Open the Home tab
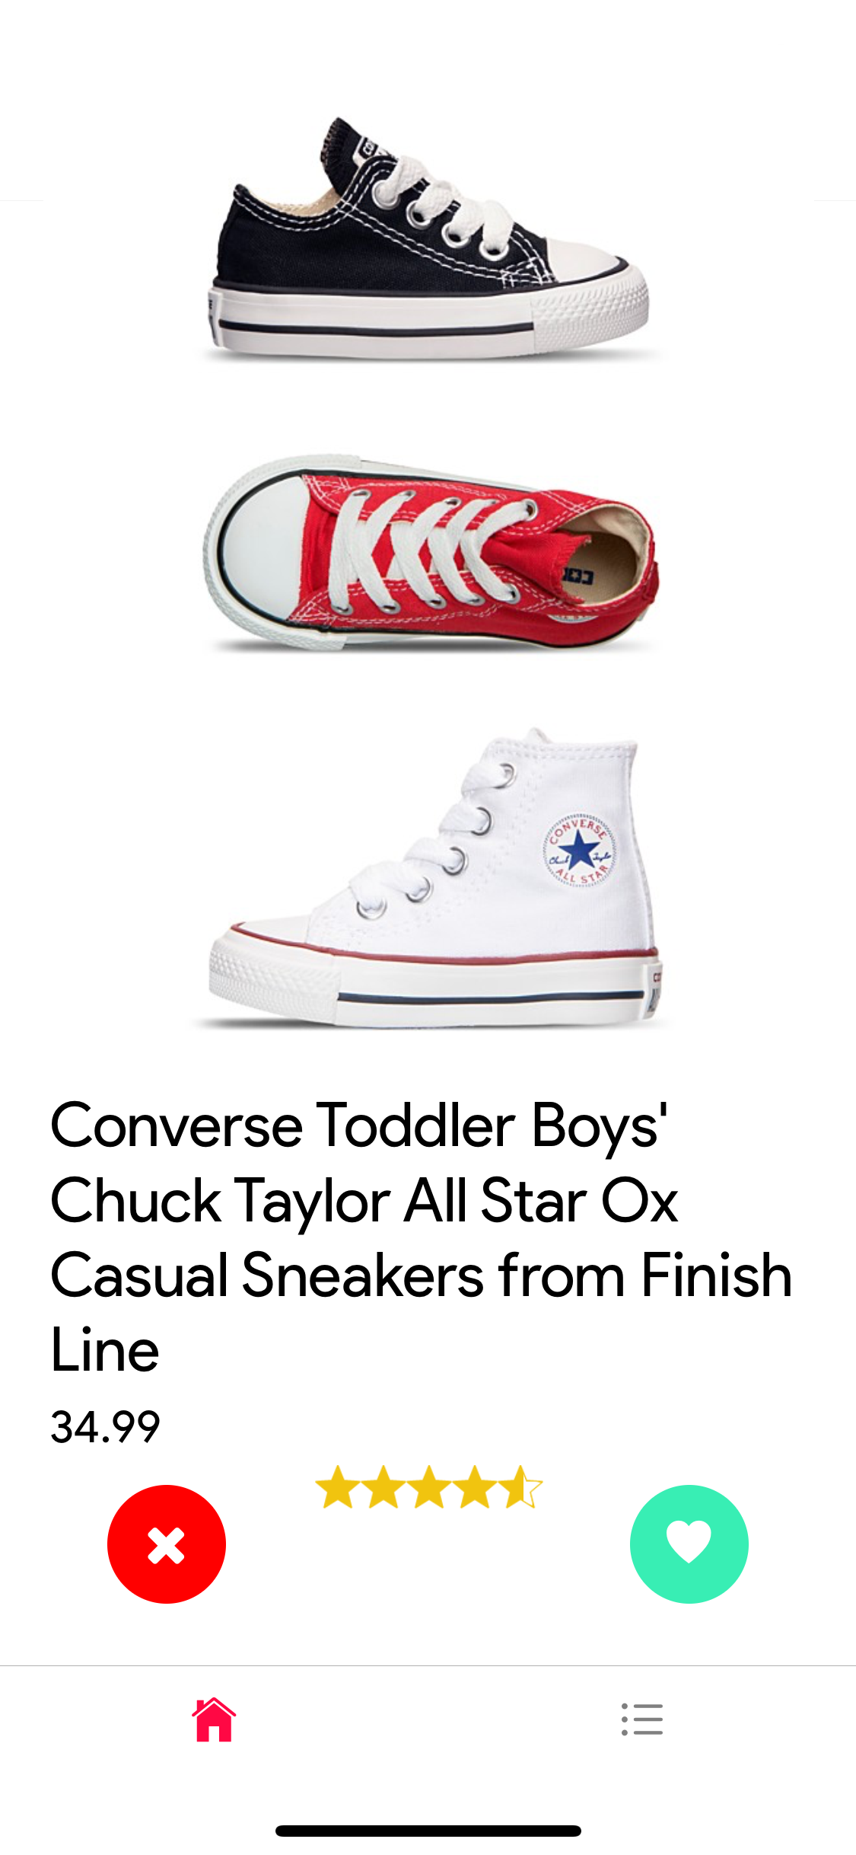The image size is (856, 1855). click(214, 1719)
